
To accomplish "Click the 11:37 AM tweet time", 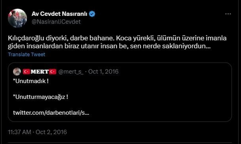I will coord(20,132).
